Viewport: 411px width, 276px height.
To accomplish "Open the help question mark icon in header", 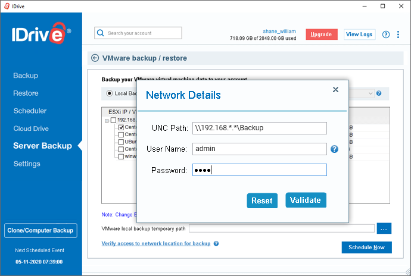I will [x=386, y=34].
